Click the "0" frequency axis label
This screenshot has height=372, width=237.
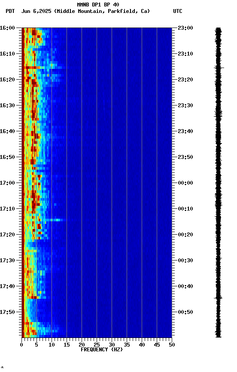point(21,345)
